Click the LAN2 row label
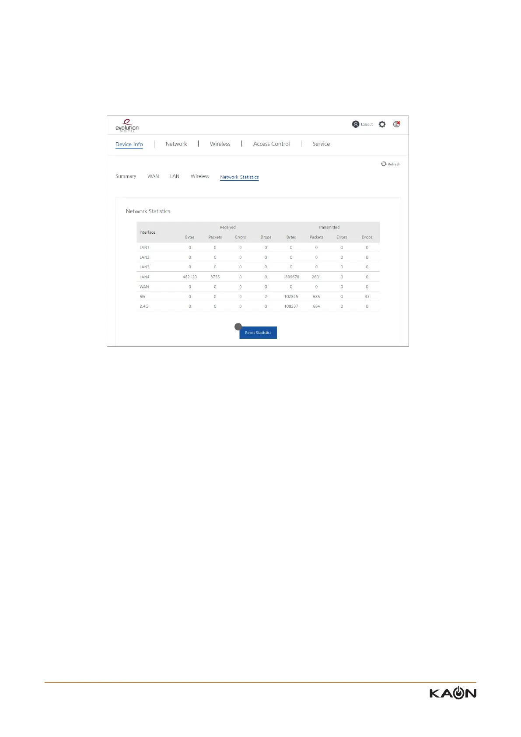 coord(144,257)
